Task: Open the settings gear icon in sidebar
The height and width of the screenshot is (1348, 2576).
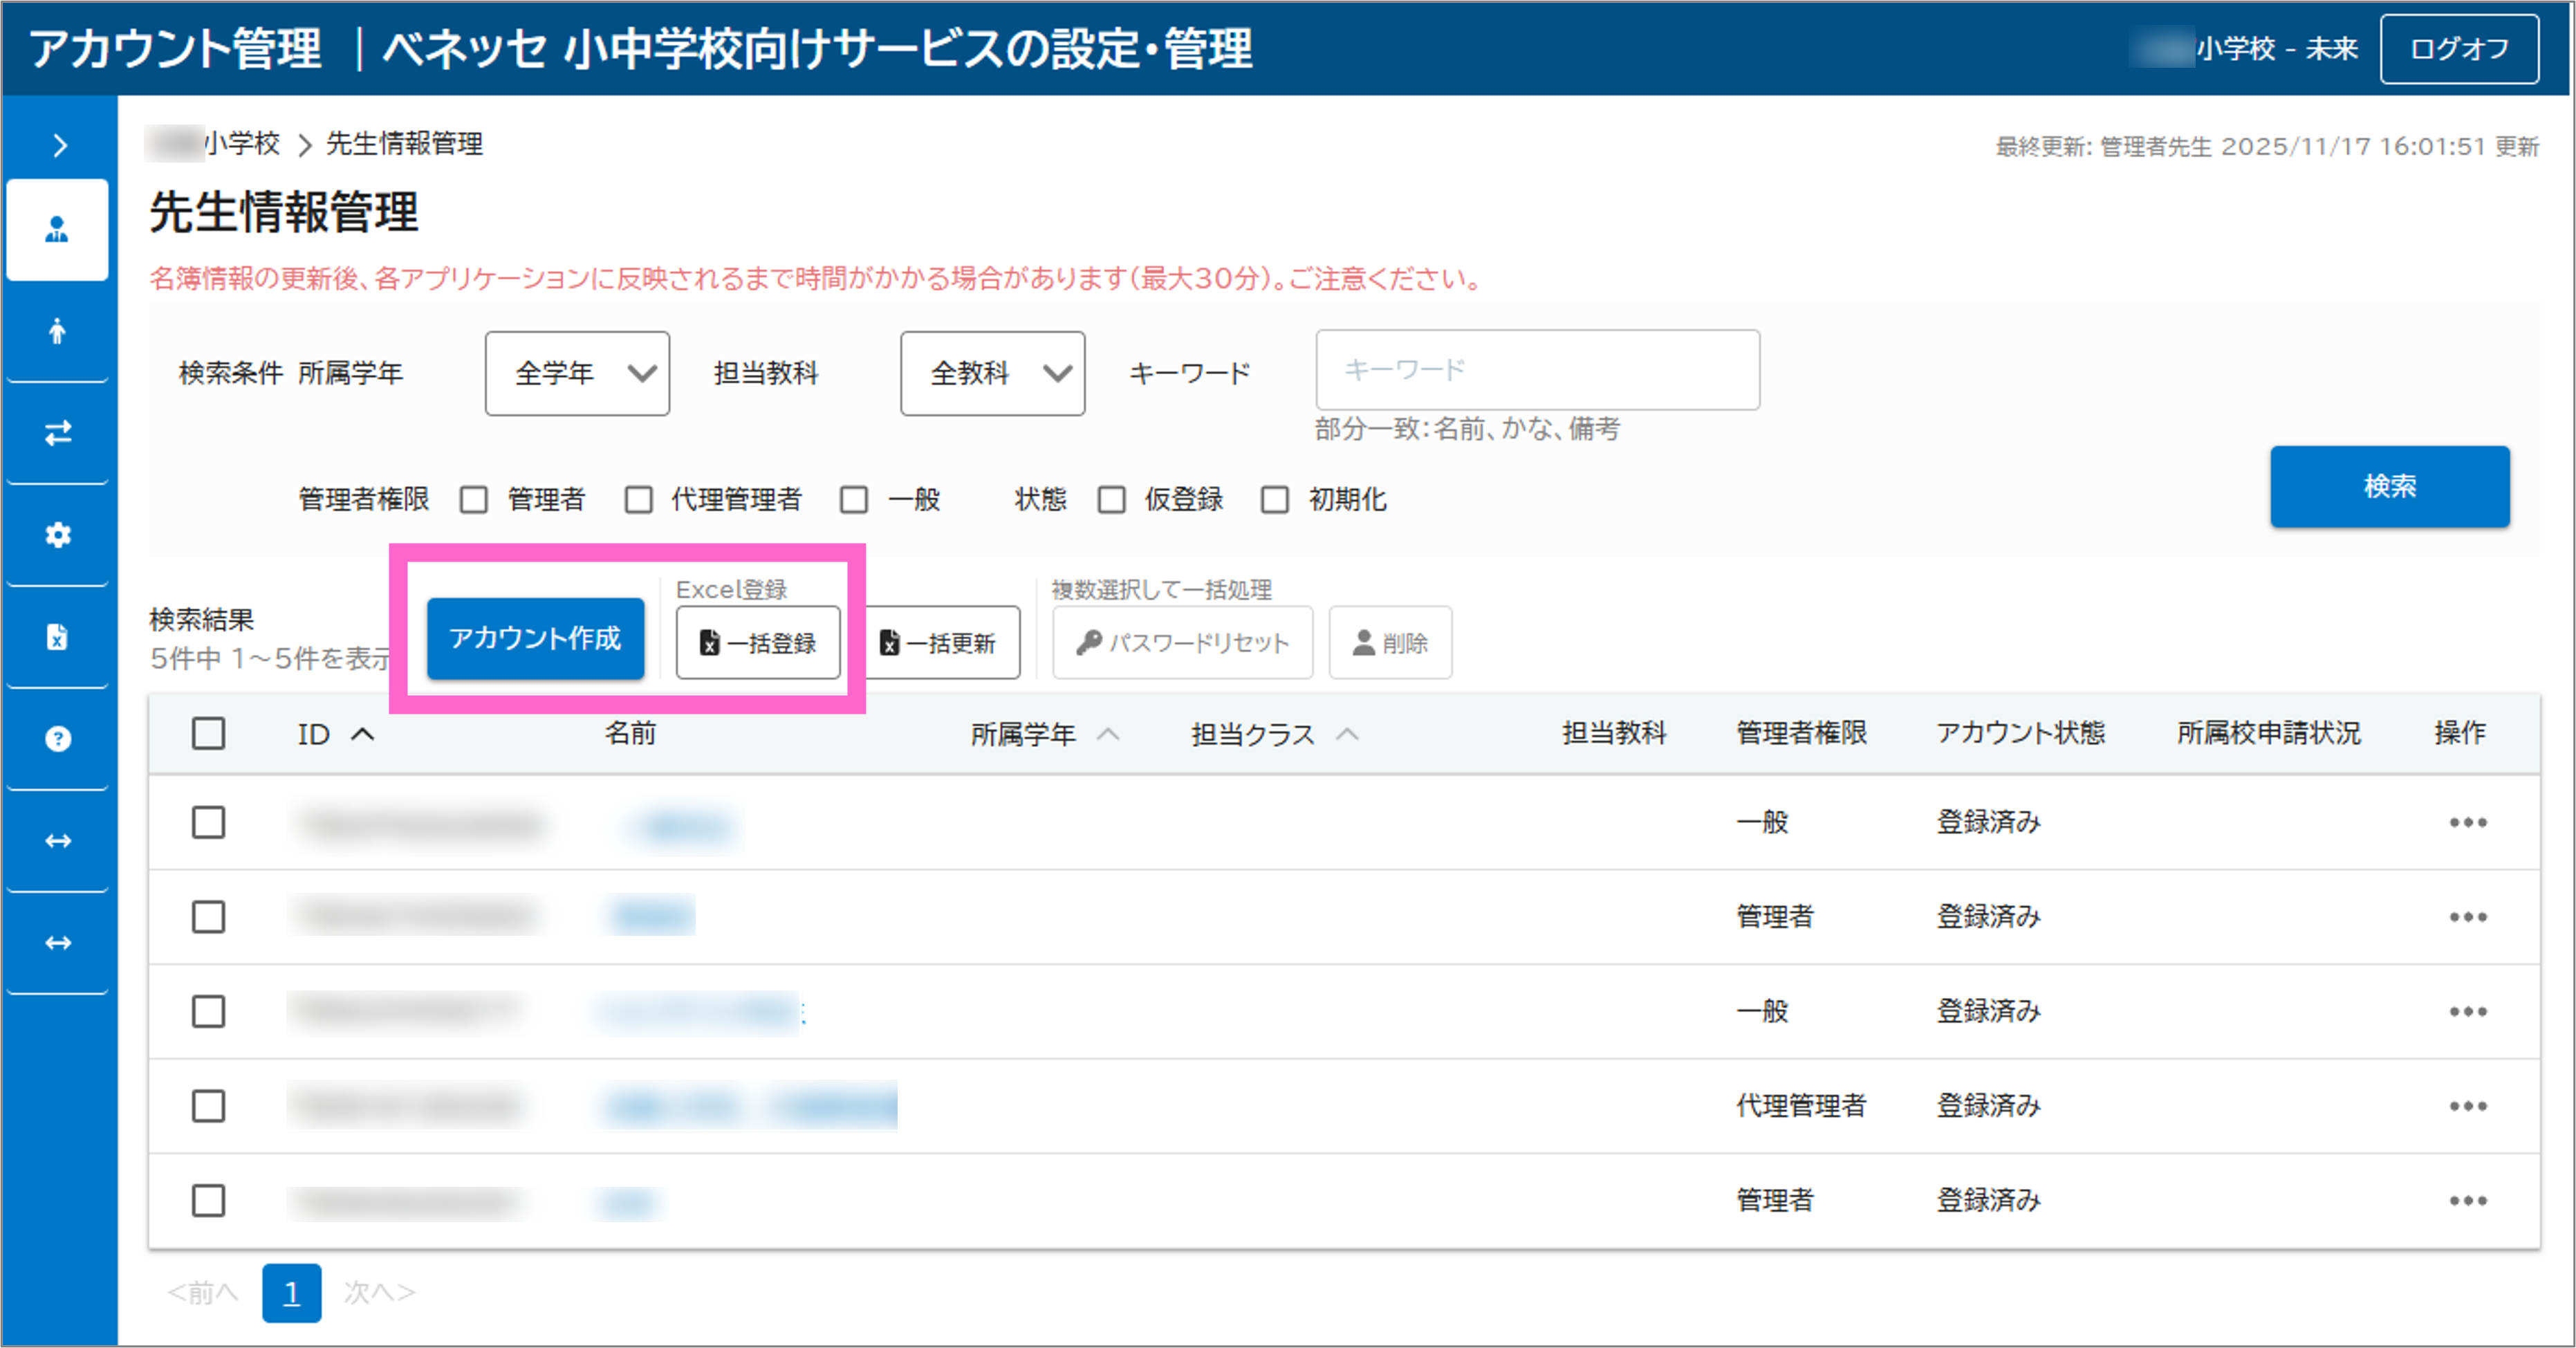Action: click(x=57, y=535)
